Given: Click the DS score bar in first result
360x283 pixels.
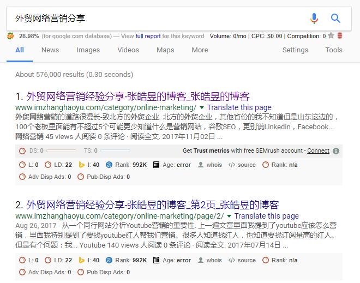Looking at the screenshot, I should tap(61, 150).
